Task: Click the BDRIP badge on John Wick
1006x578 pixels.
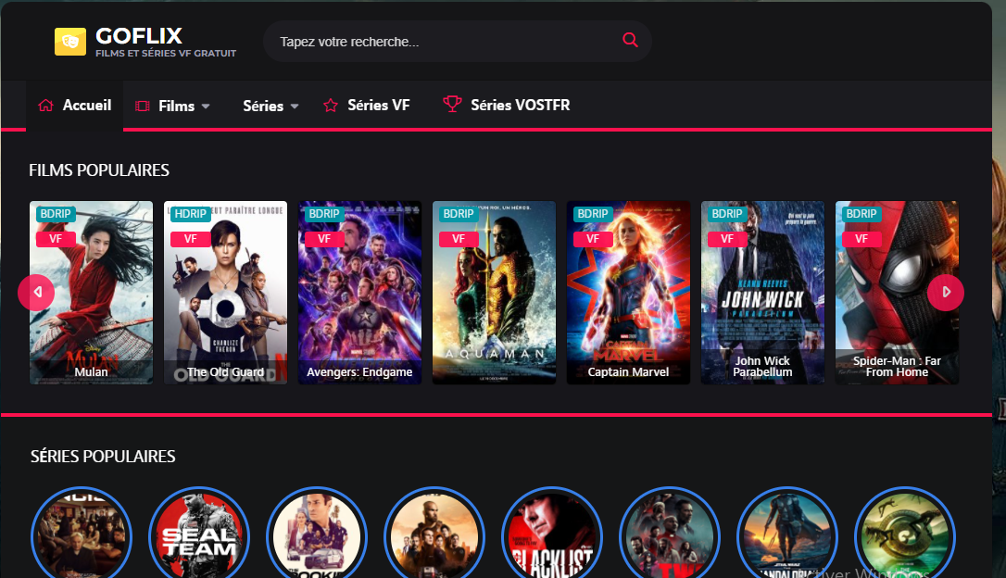Action: click(727, 214)
